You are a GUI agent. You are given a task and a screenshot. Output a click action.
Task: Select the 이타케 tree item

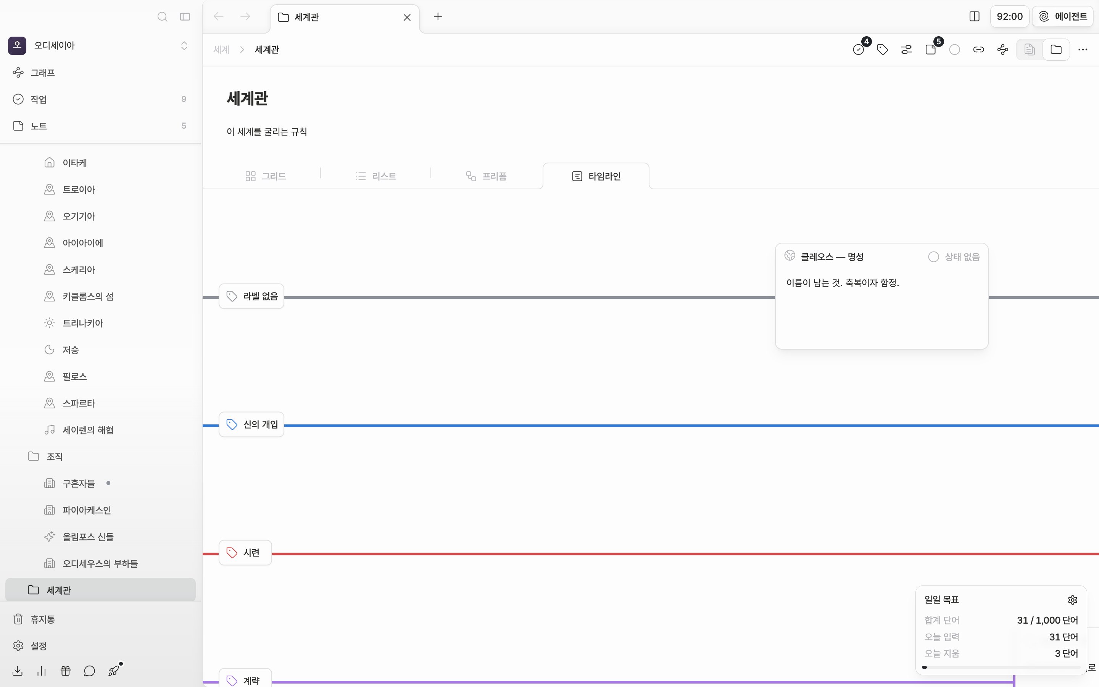click(x=100, y=163)
